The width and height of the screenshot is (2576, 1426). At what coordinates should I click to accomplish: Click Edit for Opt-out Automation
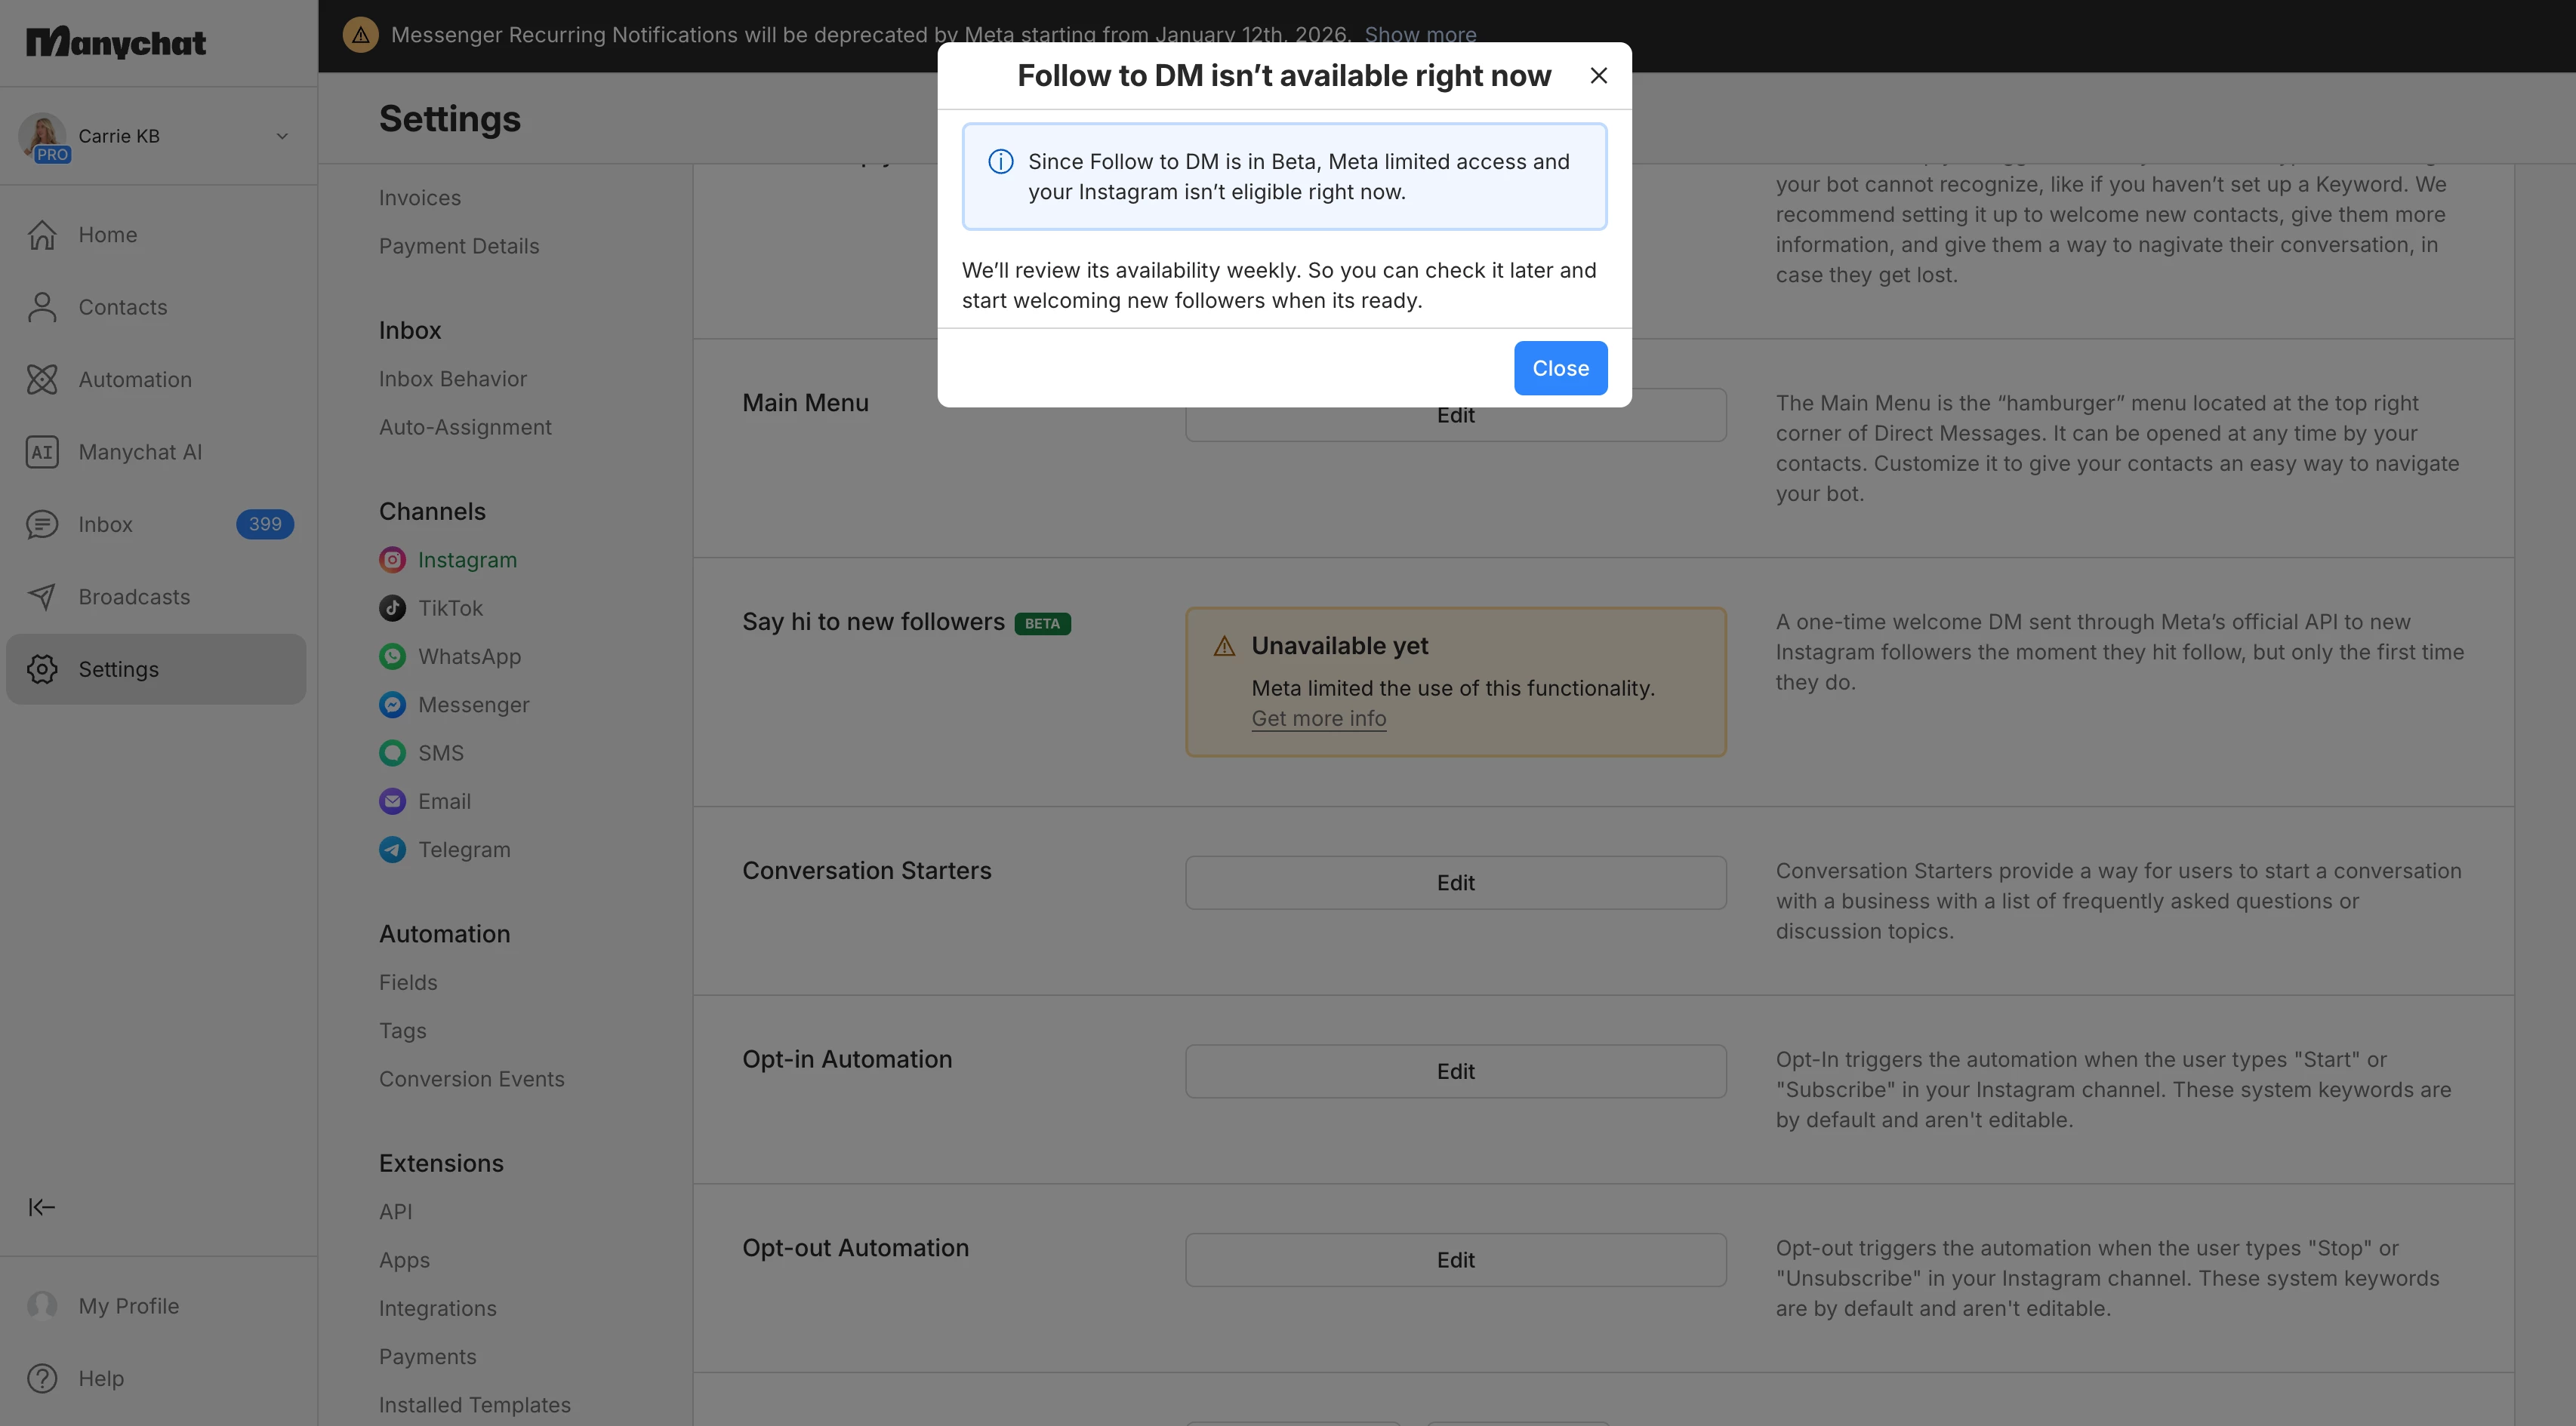tap(1455, 1260)
